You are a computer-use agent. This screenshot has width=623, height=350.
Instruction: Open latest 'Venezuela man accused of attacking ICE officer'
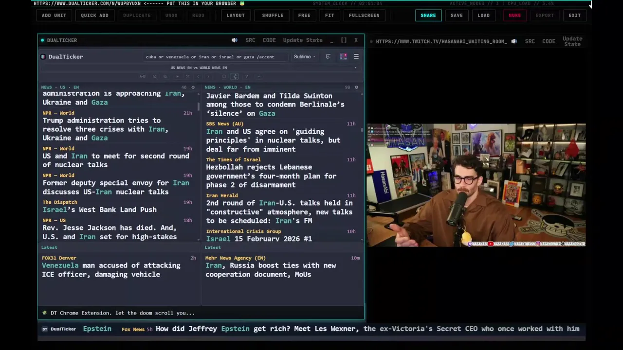point(111,270)
